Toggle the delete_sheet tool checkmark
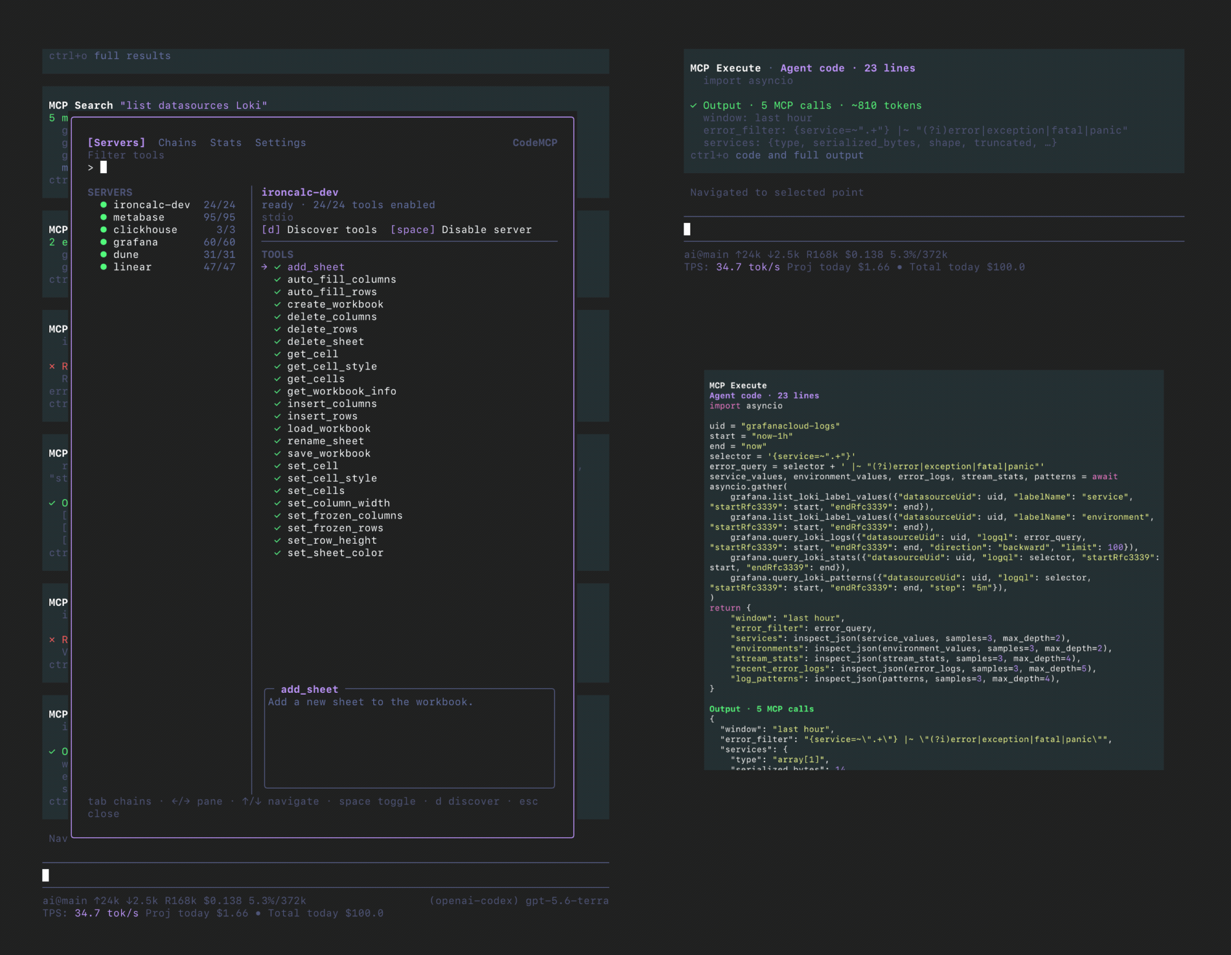This screenshot has height=955, width=1231. pos(277,342)
